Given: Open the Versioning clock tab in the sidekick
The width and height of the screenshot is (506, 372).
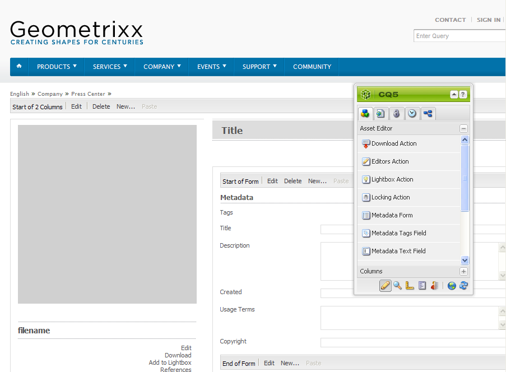Looking at the screenshot, I should 412,114.
